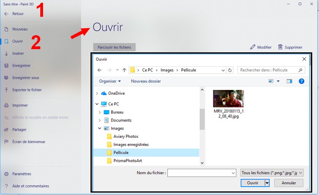Cancel with the Annuler button
Screen dimensions: 319x195
tap(289, 183)
